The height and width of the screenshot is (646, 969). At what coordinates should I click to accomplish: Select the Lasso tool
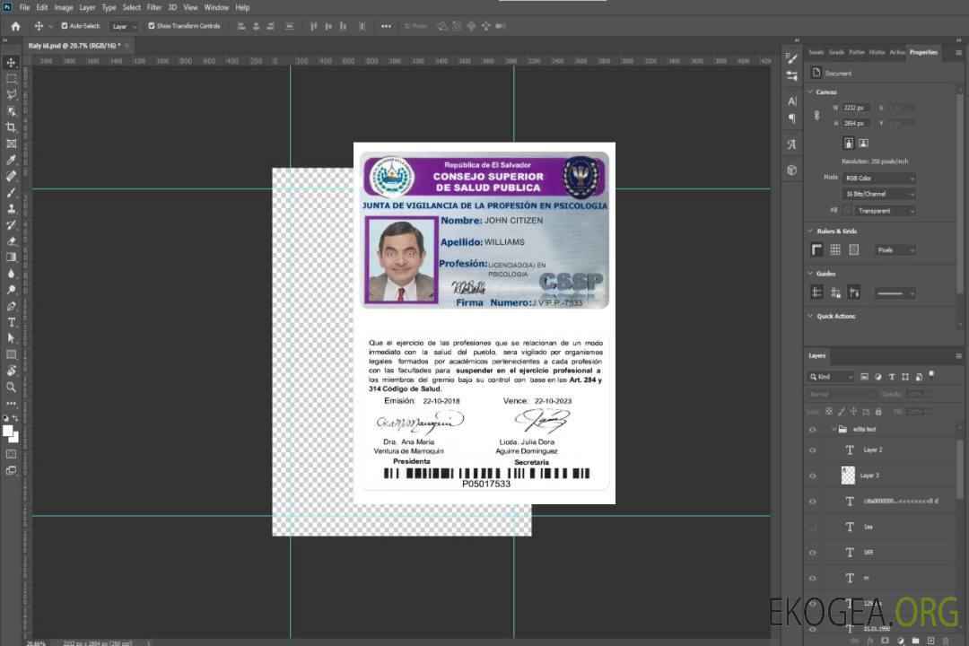(11, 94)
